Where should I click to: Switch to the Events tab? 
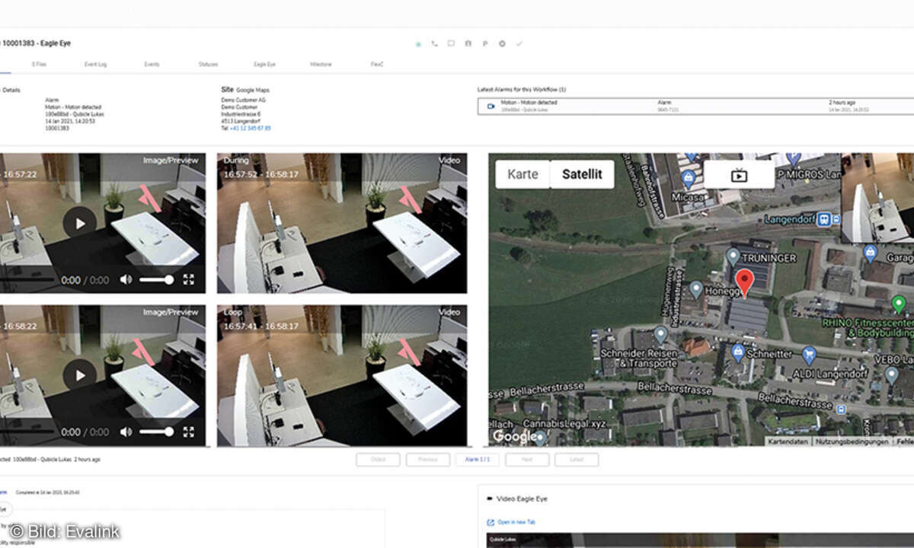coord(152,65)
